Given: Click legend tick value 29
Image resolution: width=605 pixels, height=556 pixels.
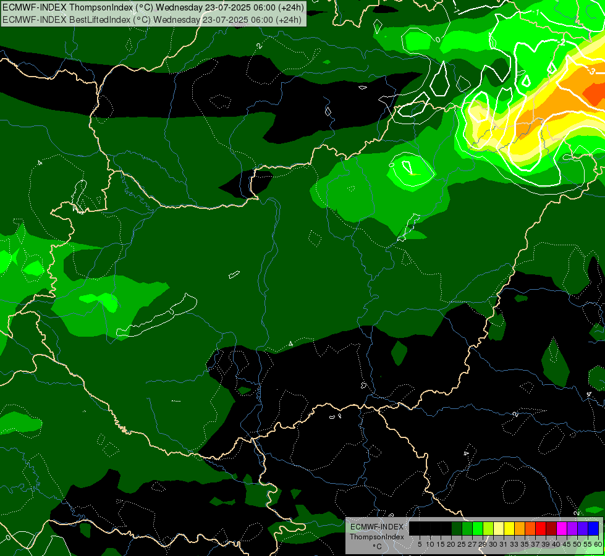Looking at the screenshot, I should 483,544.
